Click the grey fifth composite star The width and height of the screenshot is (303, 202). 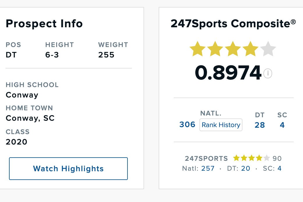(x=268, y=49)
